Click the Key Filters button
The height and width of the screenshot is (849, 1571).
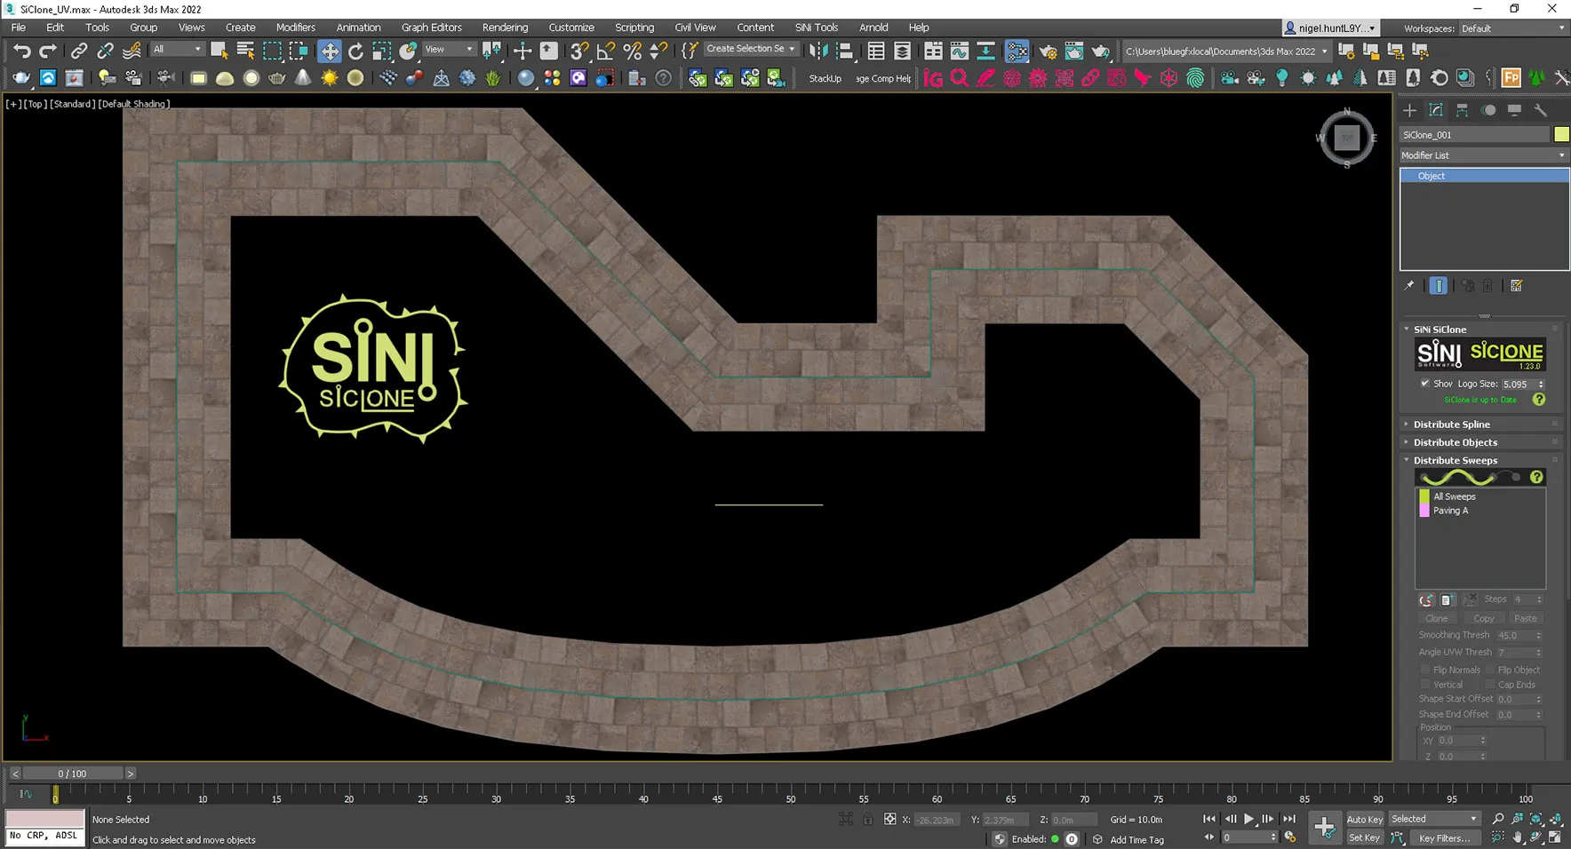[x=1444, y=837]
